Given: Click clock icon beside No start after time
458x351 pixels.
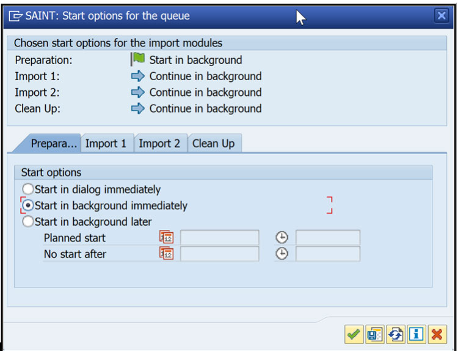Looking at the screenshot, I should tap(282, 254).
